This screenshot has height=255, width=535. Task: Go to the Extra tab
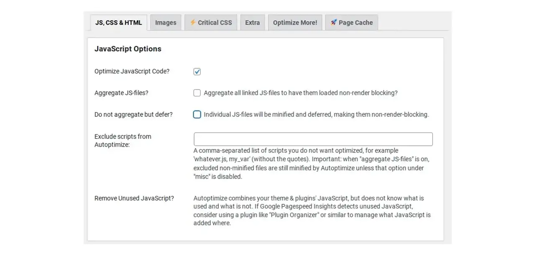click(x=252, y=23)
